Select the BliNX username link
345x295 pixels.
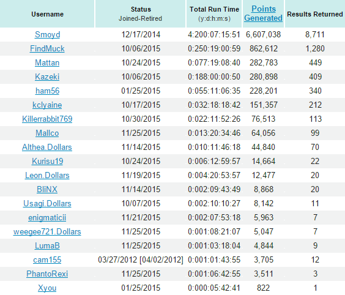[47, 190]
